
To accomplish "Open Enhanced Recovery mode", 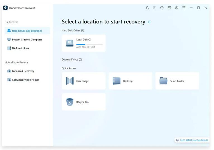I will point(23,71).
